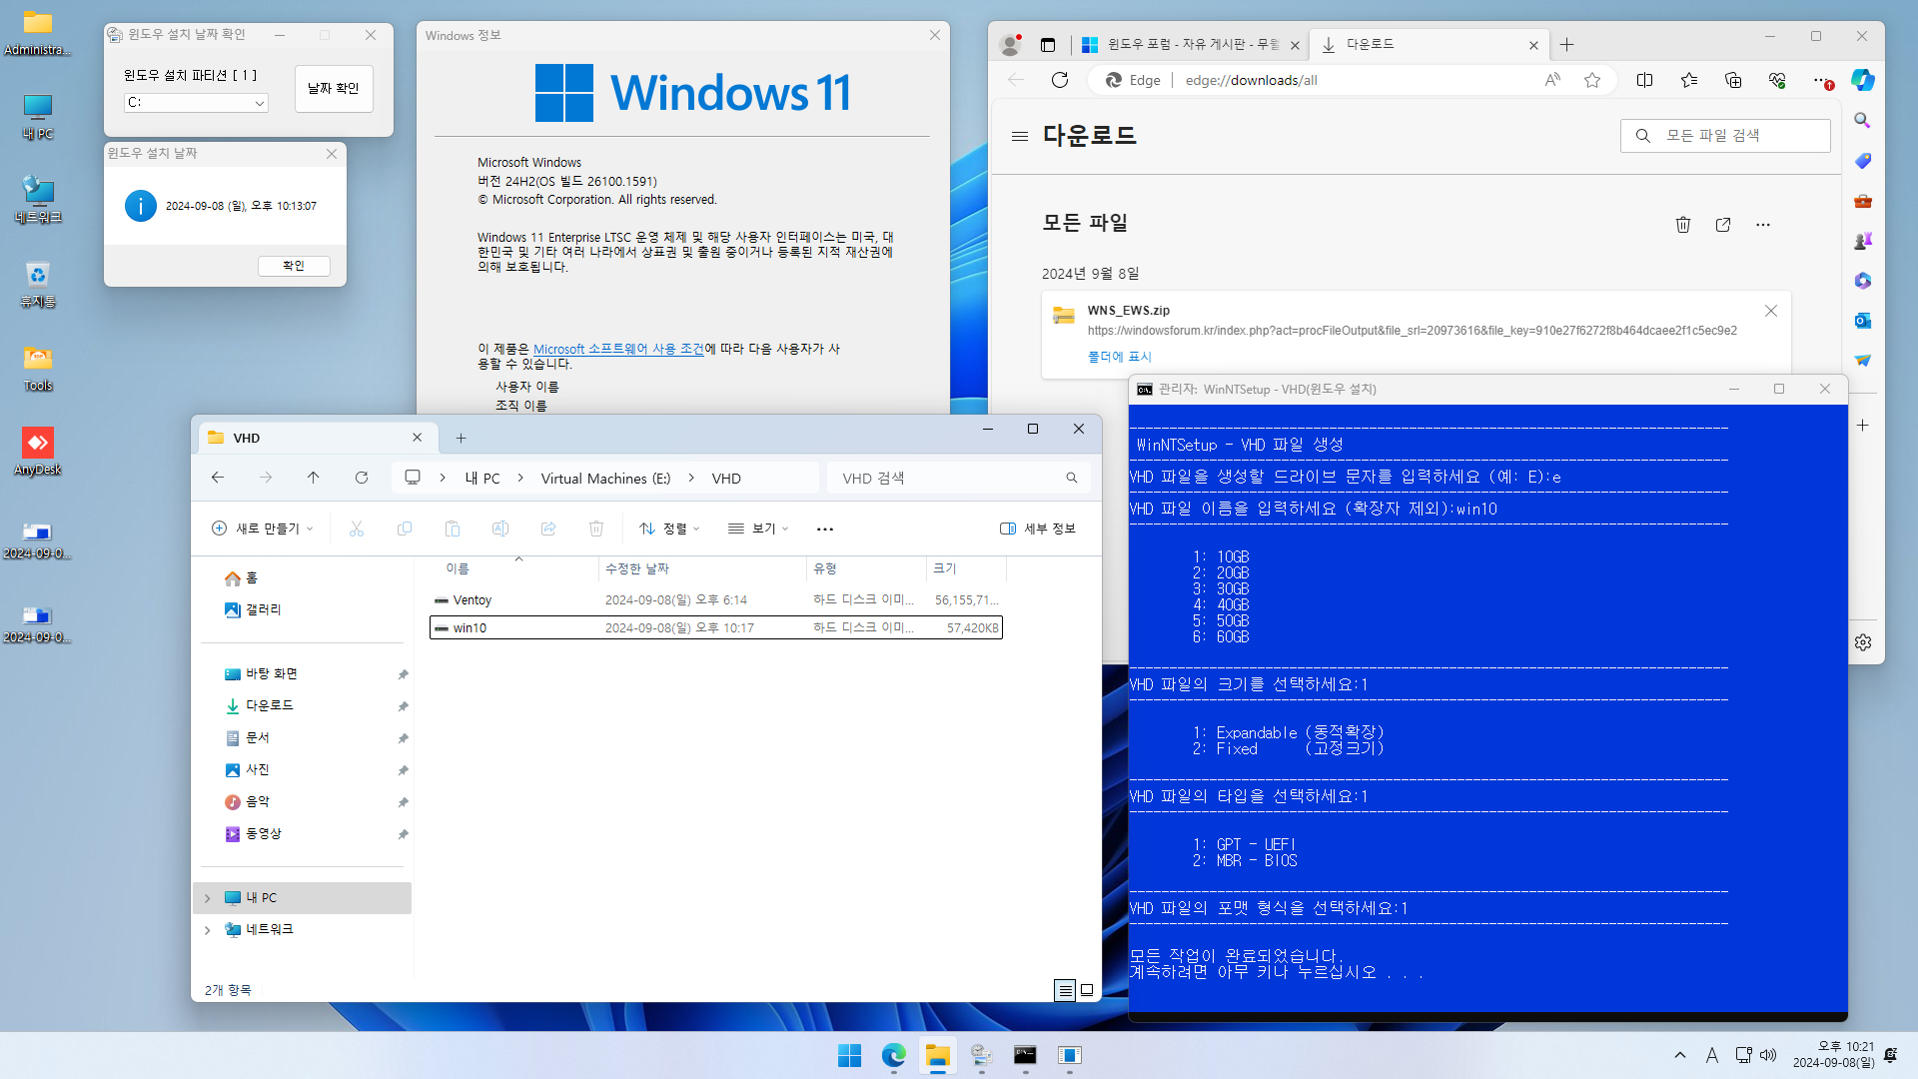Open AnyDesk desktop shortcut

(x=38, y=451)
